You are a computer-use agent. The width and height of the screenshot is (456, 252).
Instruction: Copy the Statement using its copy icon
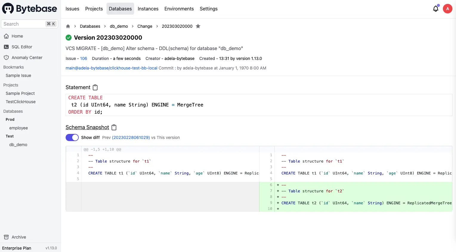(95, 87)
